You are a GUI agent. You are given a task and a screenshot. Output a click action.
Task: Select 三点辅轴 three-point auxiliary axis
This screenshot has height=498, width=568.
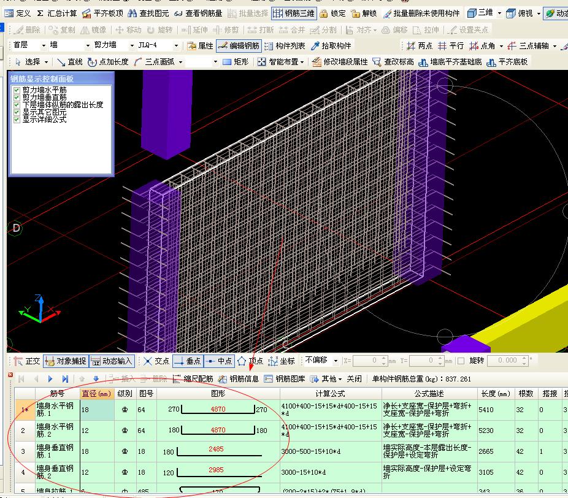pos(529,45)
